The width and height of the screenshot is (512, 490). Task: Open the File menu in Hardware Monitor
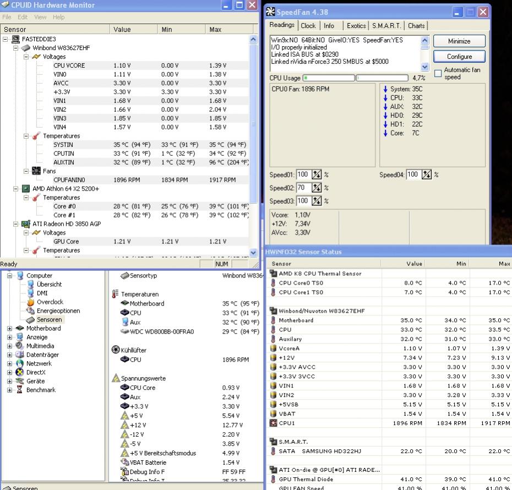7,17
